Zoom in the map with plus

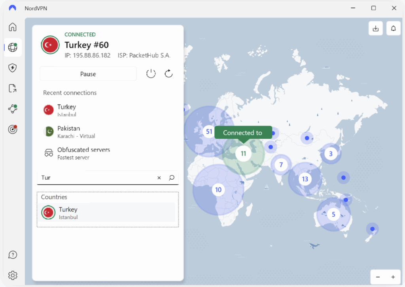(393, 277)
